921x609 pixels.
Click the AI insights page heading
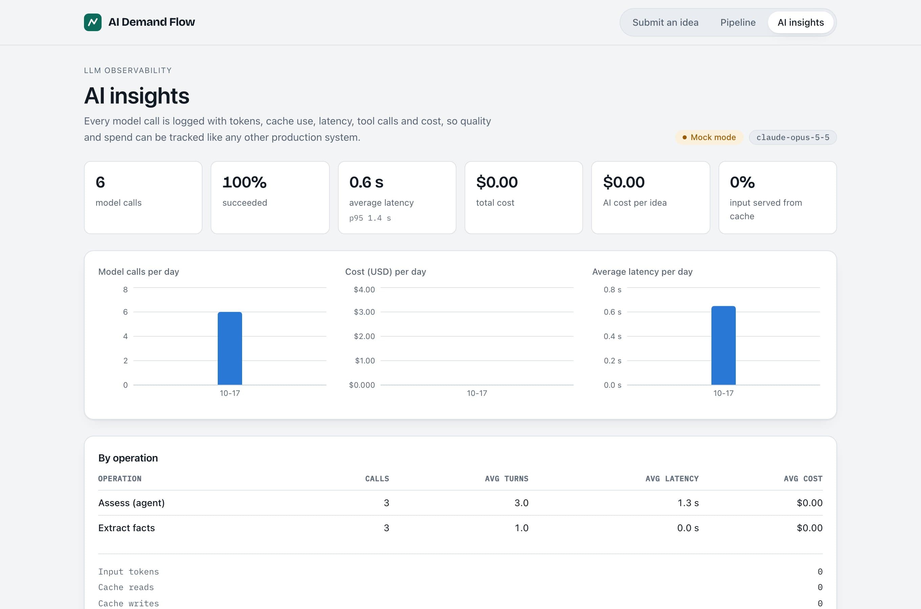[x=136, y=96]
